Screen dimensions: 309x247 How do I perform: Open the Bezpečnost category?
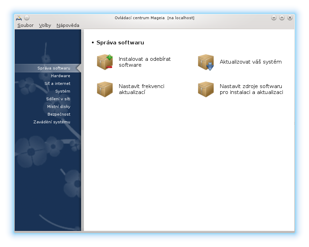pos(59,114)
